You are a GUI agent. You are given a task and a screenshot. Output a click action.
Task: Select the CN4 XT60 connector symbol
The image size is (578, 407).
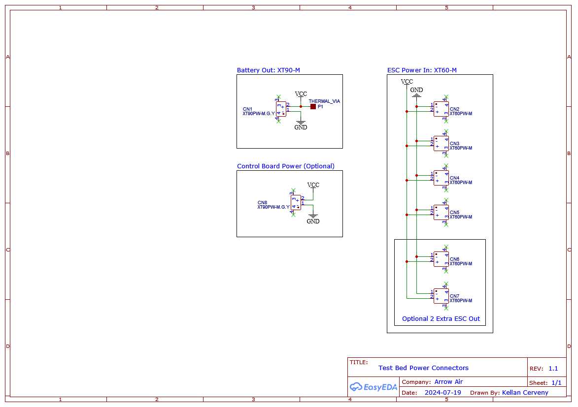click(441, 178)
